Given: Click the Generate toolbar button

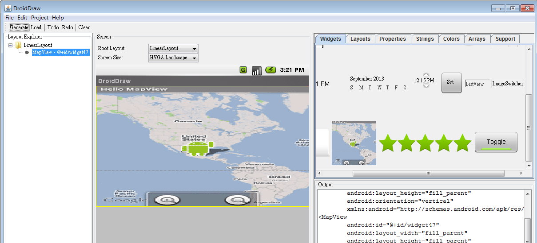Looking at the screenshot, I should [x=19, y=27].
